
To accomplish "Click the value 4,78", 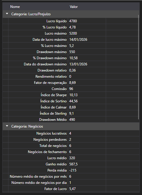I will [72, 27].
